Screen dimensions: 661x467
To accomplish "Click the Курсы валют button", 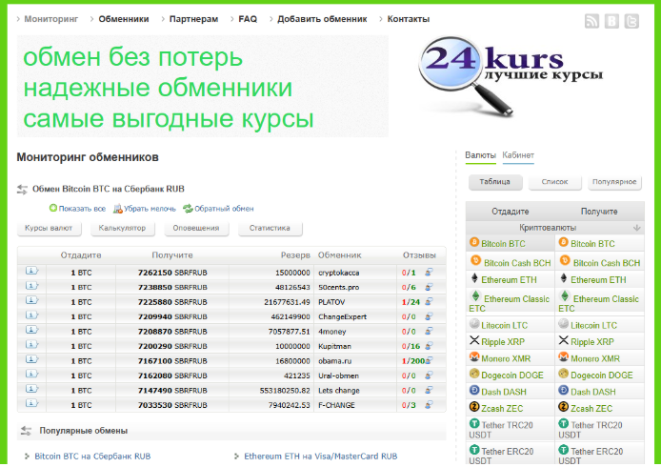I will point(49,228).
